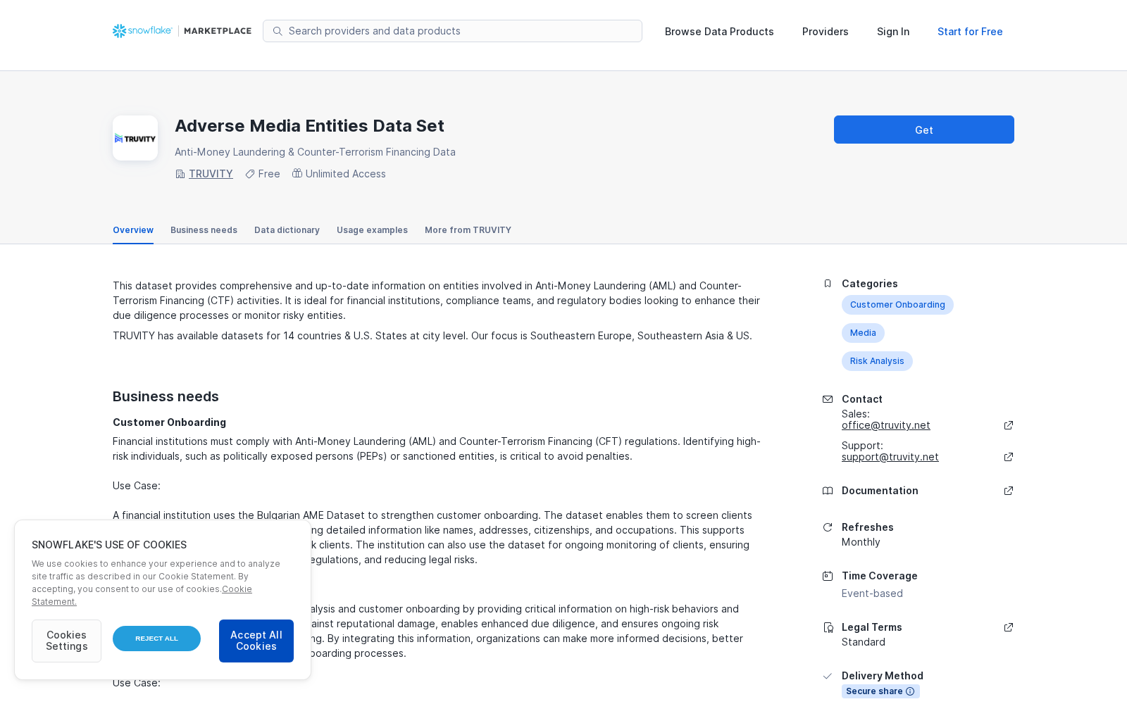Click the MARKETPLACE text in the header
This screenshot has width=1127, height=704.
point(218,31)
